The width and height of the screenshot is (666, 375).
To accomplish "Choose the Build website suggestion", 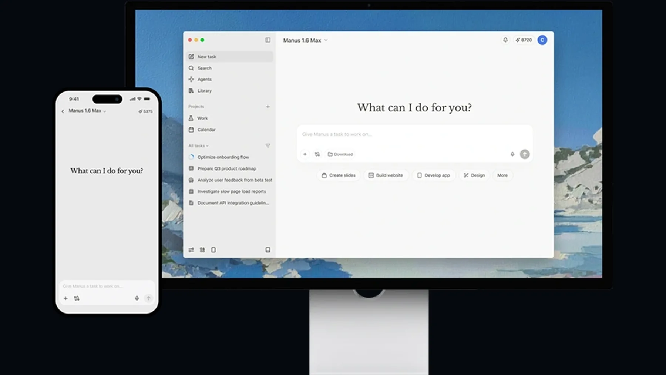I will pyautogui.click(x=386, y=175).
